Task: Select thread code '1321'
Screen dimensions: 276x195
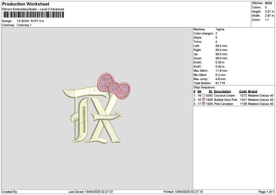Action: click(x=243, y=100)
